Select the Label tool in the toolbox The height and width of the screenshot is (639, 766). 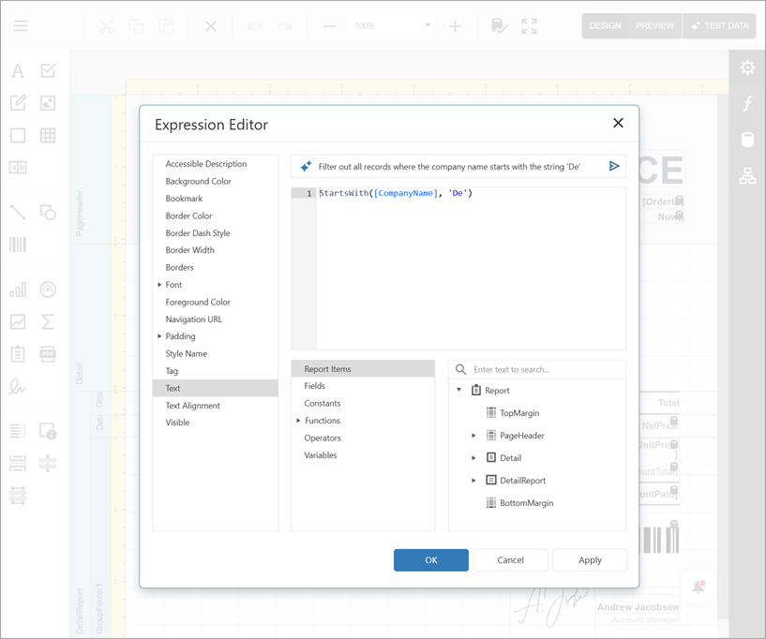(x=17, y=70)
